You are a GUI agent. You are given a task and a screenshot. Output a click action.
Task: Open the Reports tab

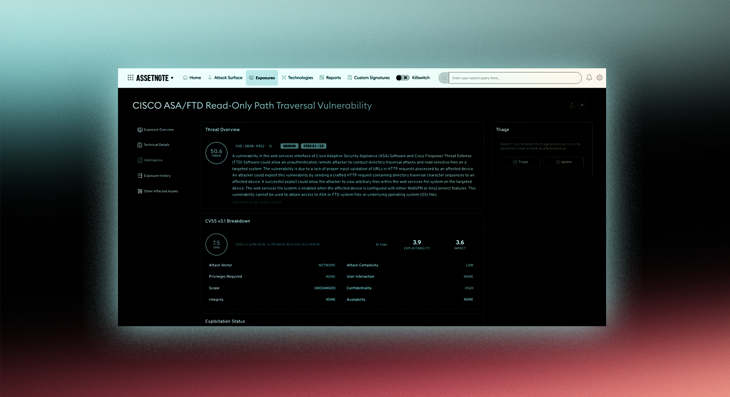pos(330,78)
